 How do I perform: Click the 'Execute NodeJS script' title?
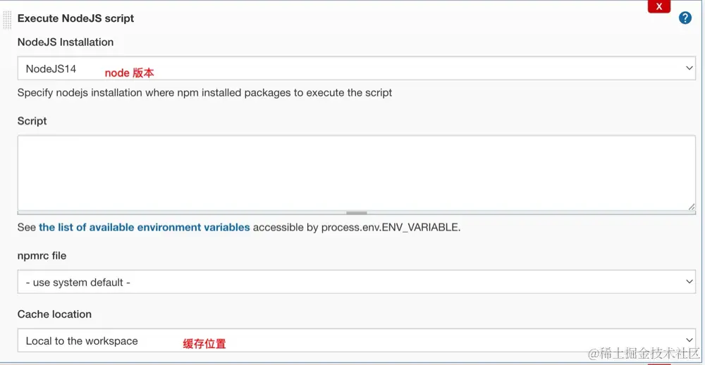75,18
